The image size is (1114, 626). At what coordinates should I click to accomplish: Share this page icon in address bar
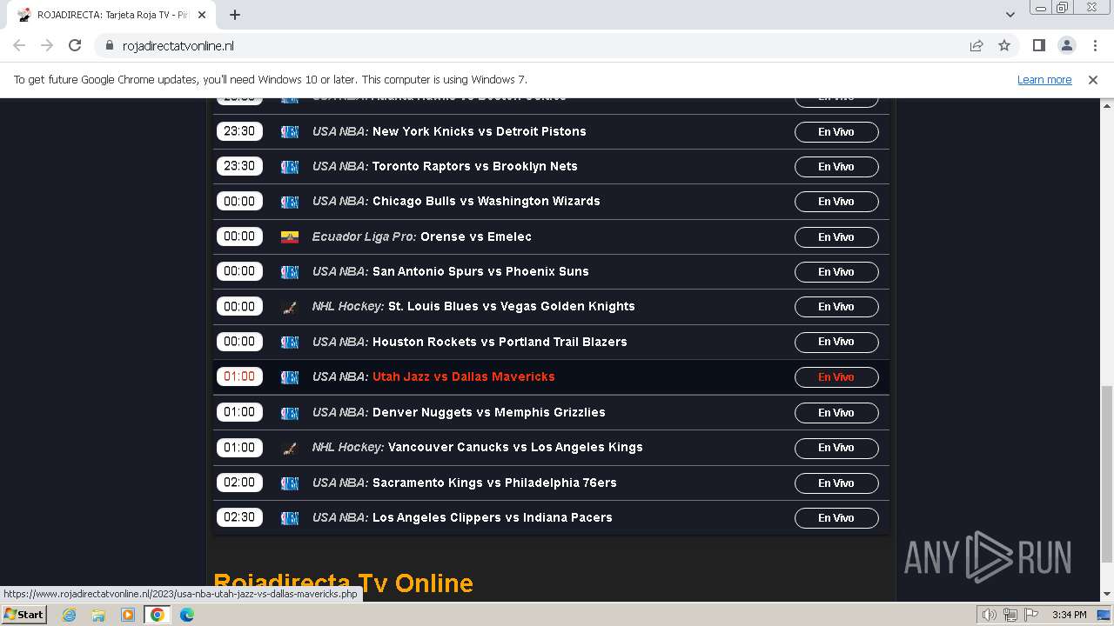click(976, 46)
